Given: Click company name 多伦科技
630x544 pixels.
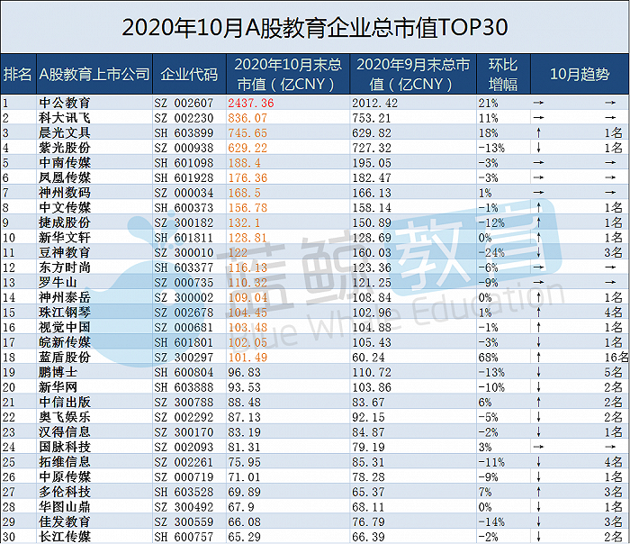Looking at the screenshot, I should (65, 492).
